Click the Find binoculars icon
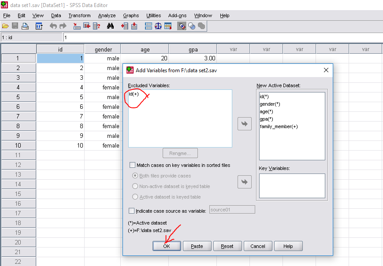383x266 pixels. click(111, 26)
